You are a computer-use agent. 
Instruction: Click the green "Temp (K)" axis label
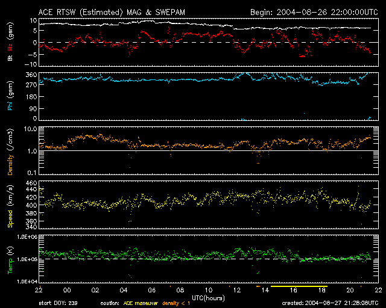pyautogui.click(x=11, y=259)
